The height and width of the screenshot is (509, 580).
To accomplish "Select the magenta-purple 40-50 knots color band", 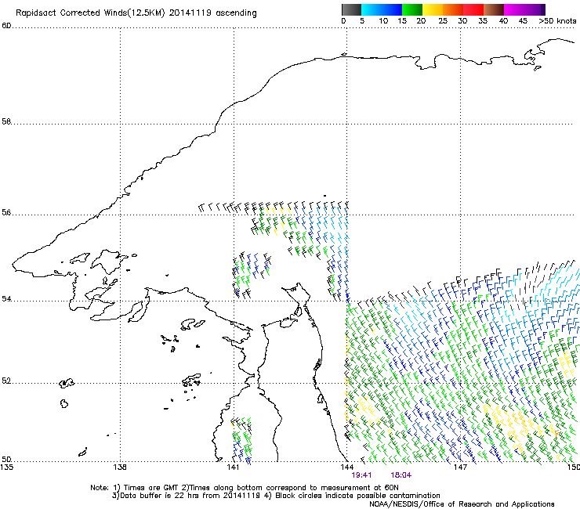I will coord(524,9).
